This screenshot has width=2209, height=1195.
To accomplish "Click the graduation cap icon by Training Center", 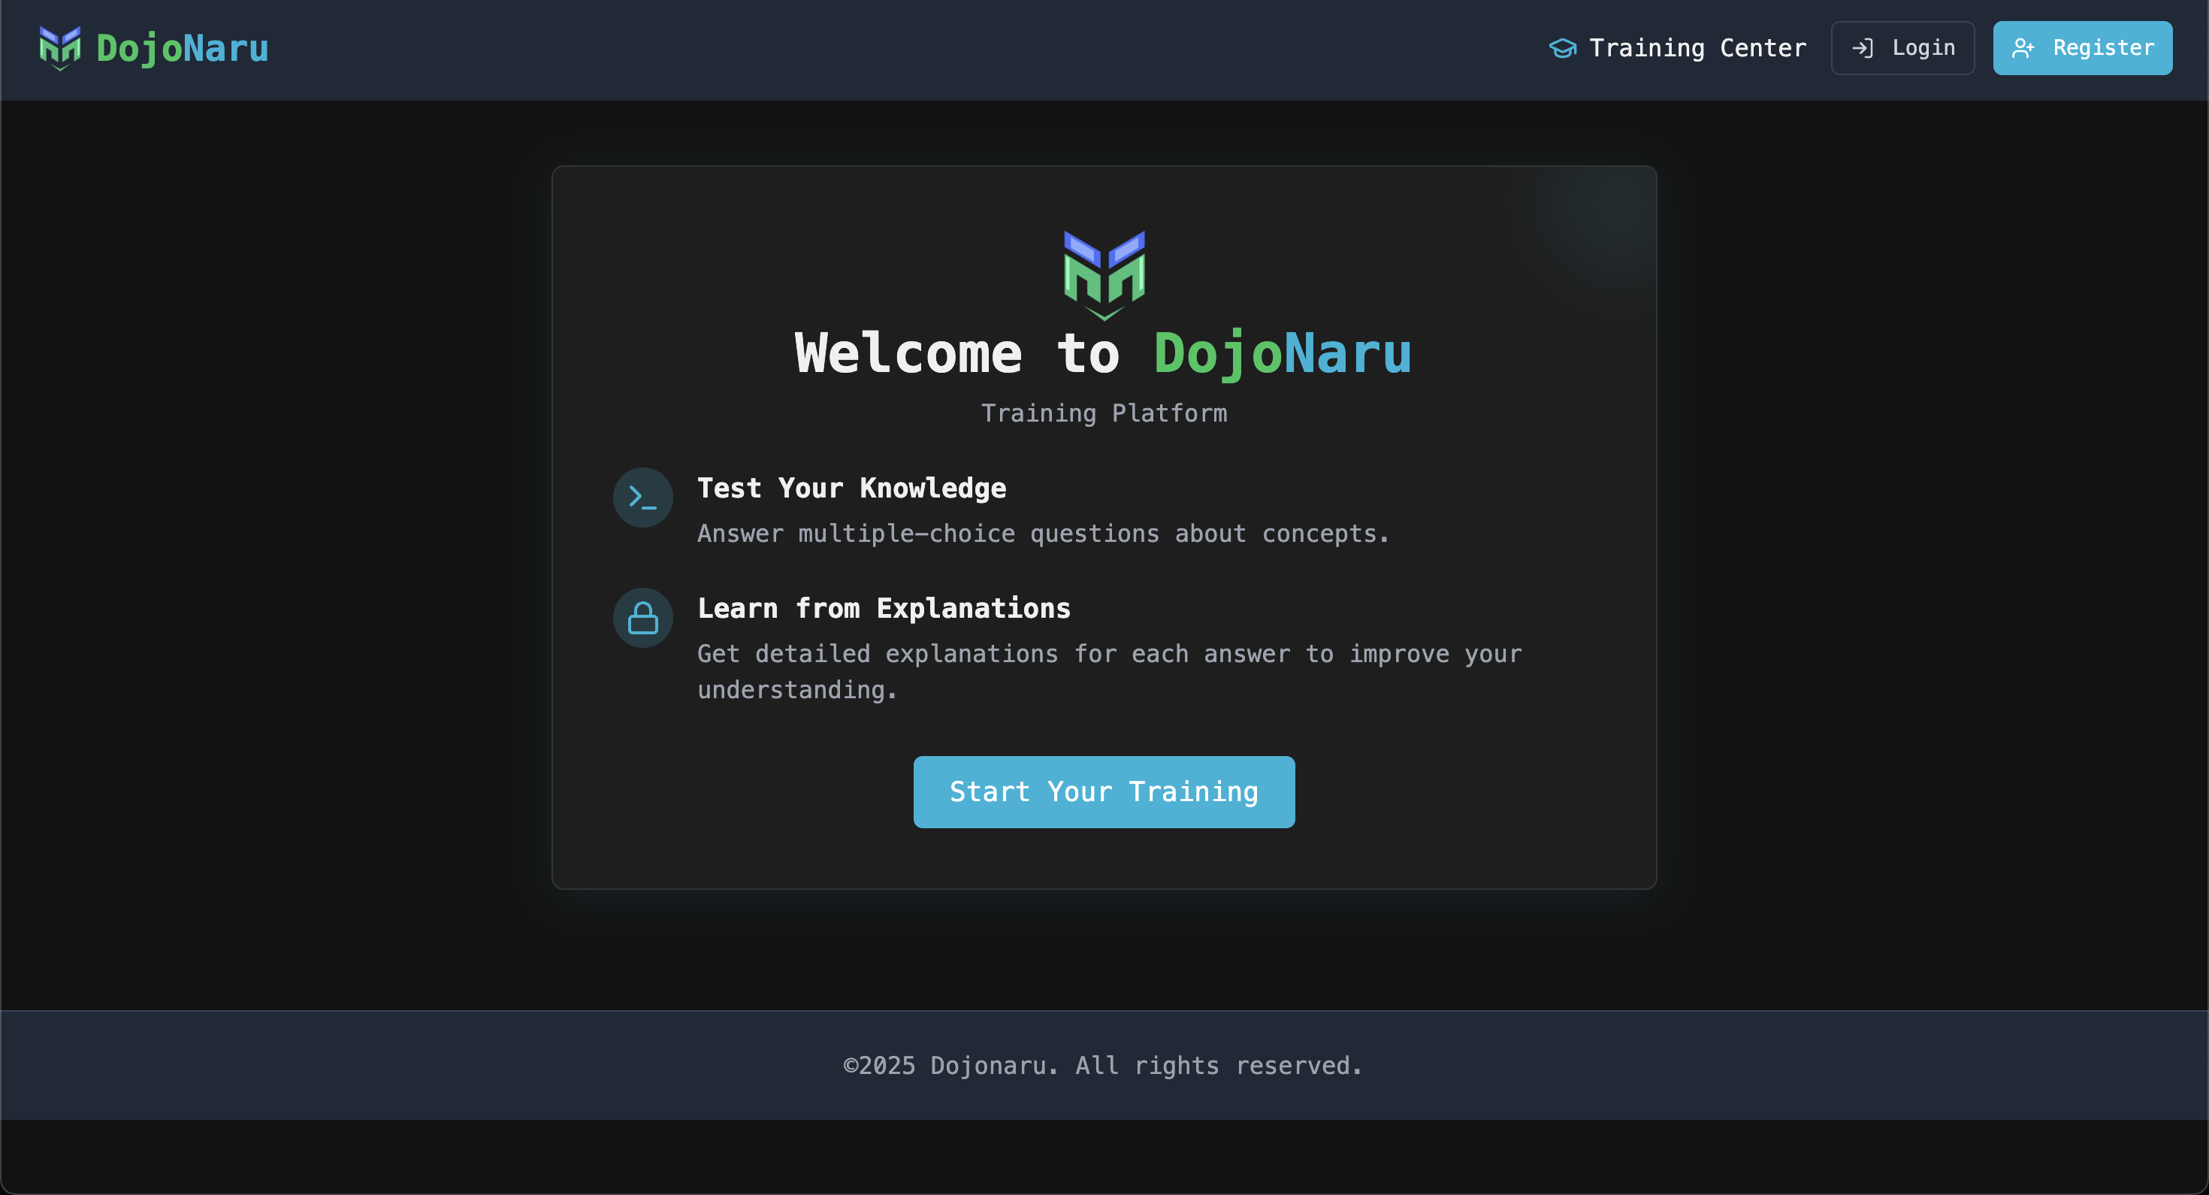I will (1562, 48).
